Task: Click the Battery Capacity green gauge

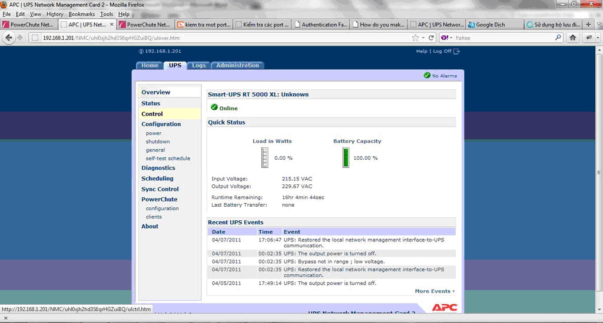Action: [x=346, y=157]
